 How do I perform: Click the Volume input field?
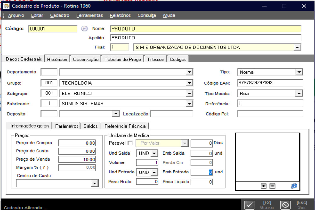pyautogui.click(x=147, y=162)
